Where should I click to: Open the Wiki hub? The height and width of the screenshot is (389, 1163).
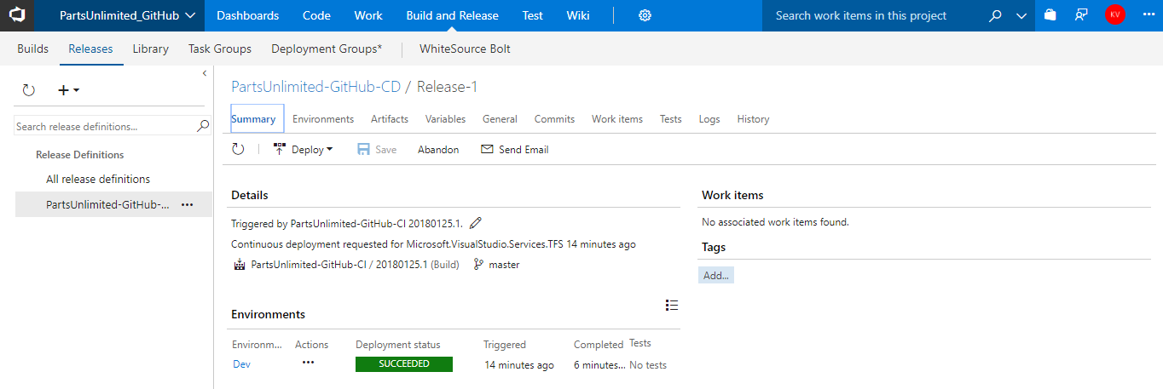[578, 15]
